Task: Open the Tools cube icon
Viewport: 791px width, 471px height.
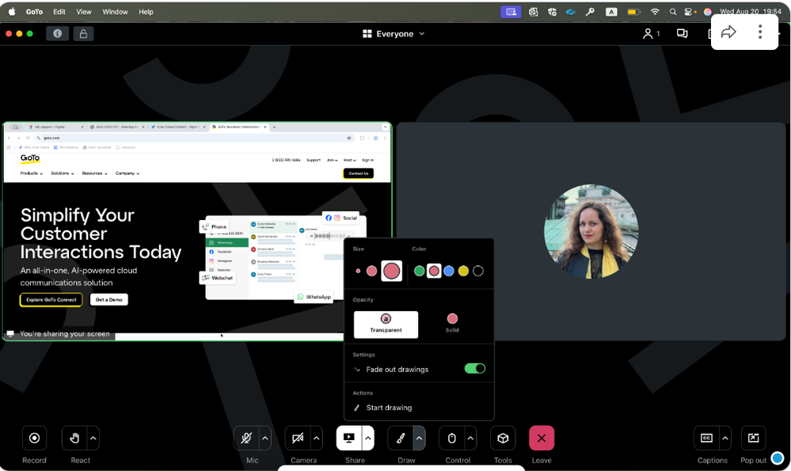Action: [x=503, y=438]
